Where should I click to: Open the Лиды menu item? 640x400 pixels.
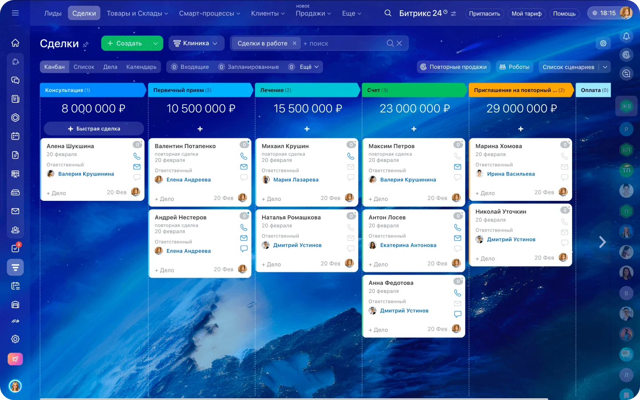tap(52, 13)
